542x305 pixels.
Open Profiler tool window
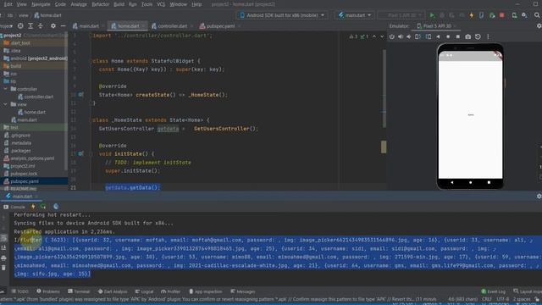click(171, 291)
